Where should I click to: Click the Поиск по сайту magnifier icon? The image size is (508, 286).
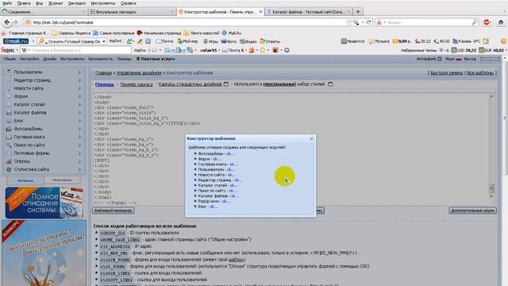click(x=9, y=145)
